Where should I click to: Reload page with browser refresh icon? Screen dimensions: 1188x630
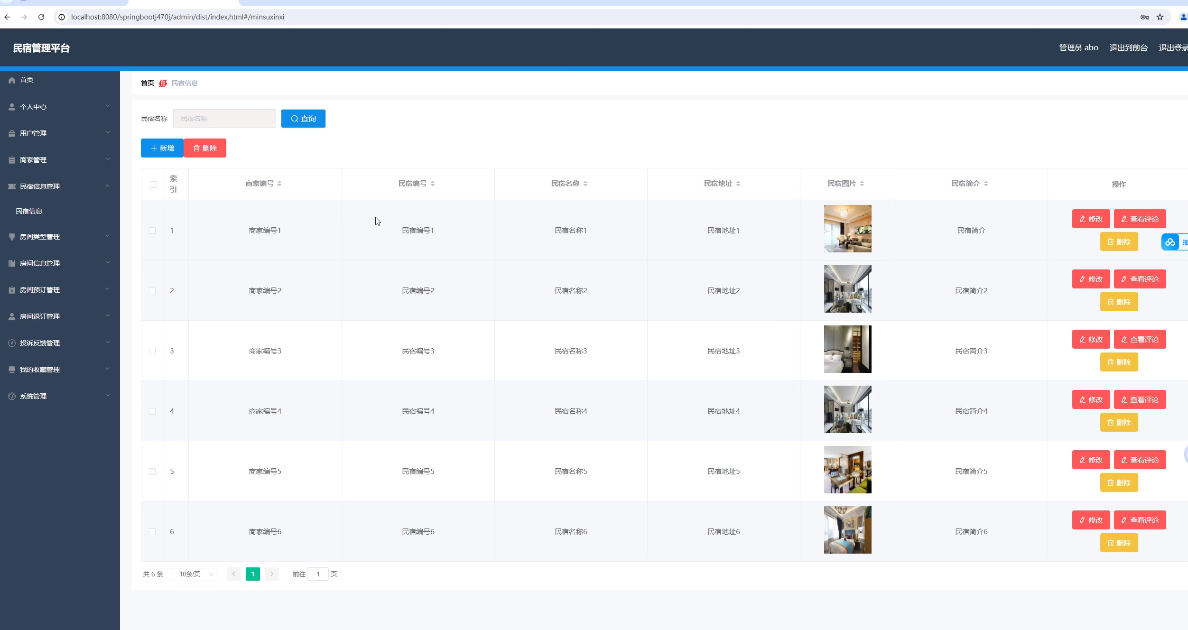click(x=41, y=17)
